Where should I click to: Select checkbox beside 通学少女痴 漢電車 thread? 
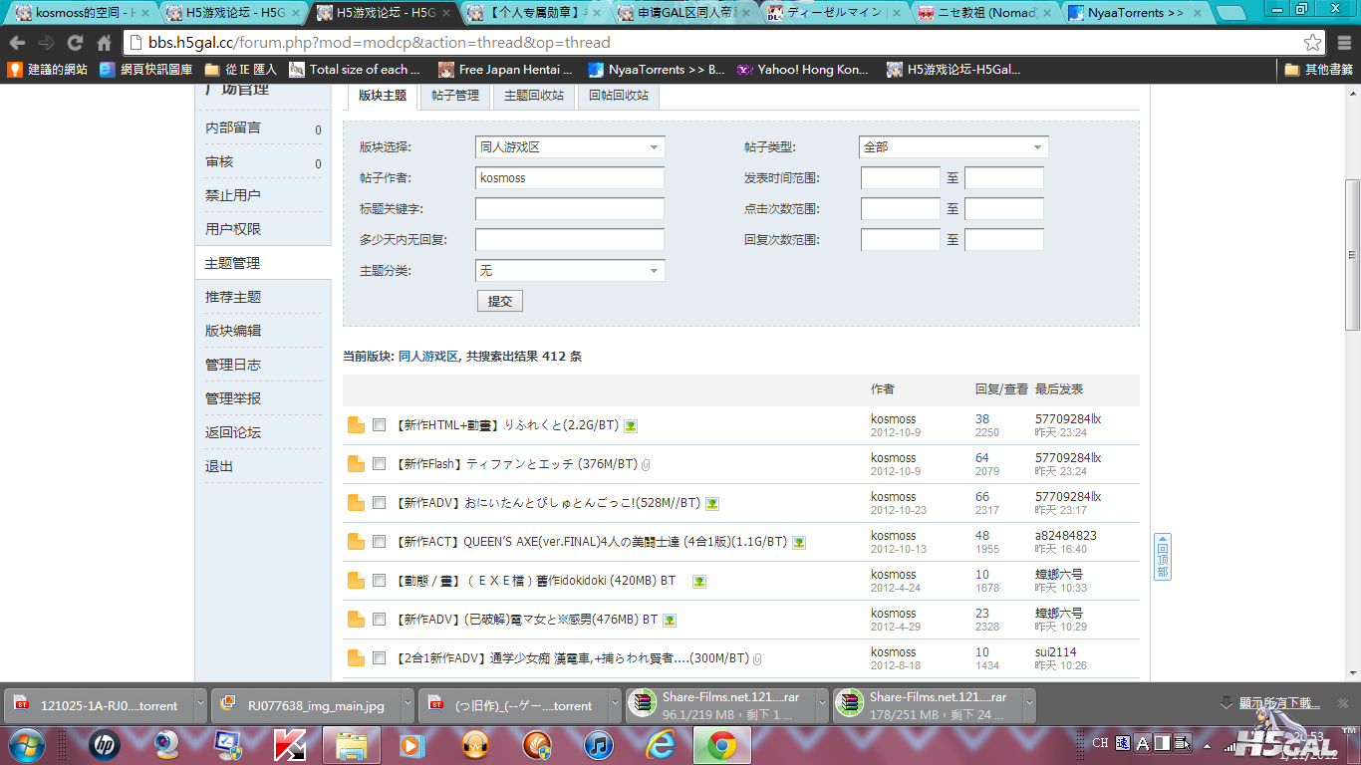click(x=379, y=658)
